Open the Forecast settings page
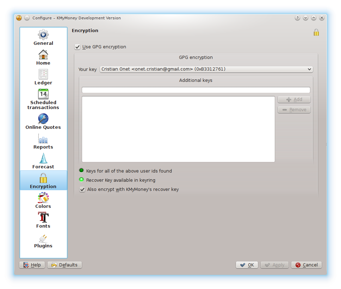341x289 pixels. tap(43, 161)
